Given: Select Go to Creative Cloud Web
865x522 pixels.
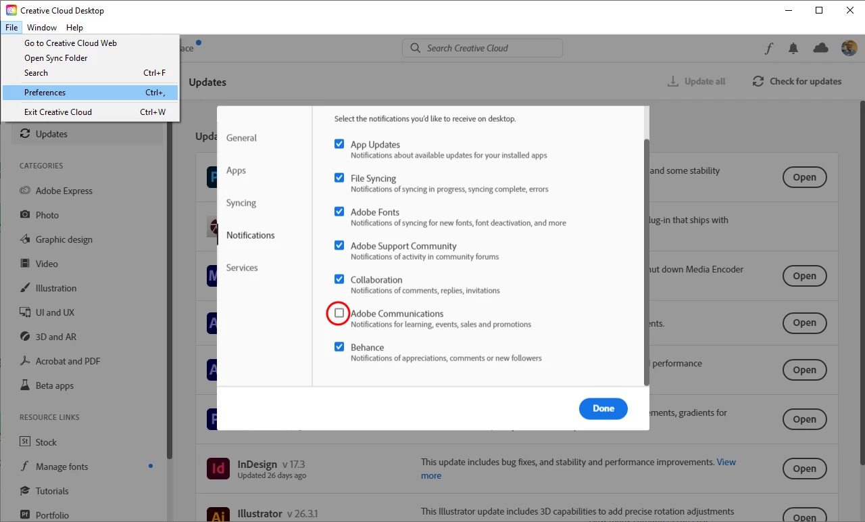Looking at the screenshot, I should point(90,43).
